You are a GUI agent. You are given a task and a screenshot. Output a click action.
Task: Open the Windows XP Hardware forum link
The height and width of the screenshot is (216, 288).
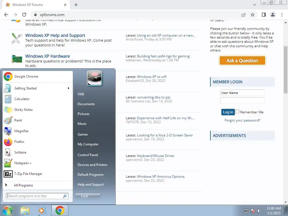pyautogui.click(x=48, y=56)
